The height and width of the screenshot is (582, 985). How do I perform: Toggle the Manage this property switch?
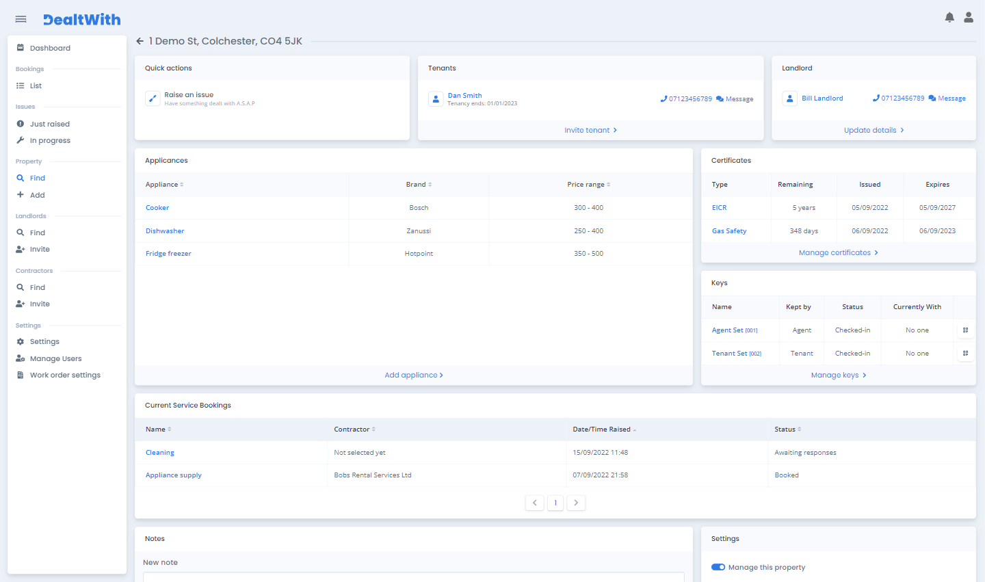pos(718,567)
